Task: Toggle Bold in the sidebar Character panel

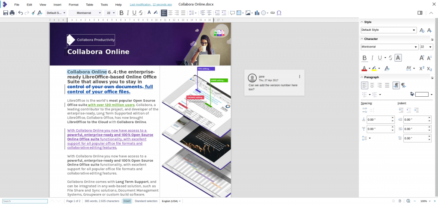Action: pos(364,58)
